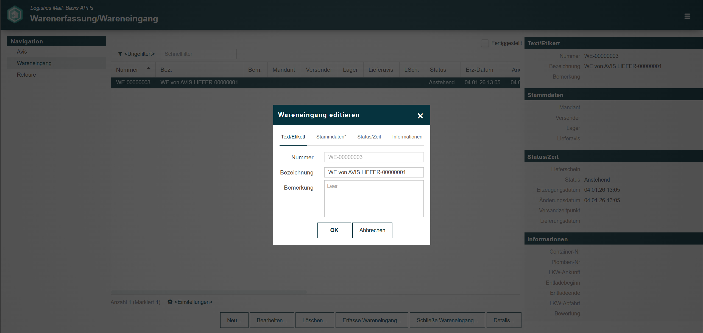Focus the Bemerkung text area
The width and height of the screenshot is (703, 333).
point(373,199)
